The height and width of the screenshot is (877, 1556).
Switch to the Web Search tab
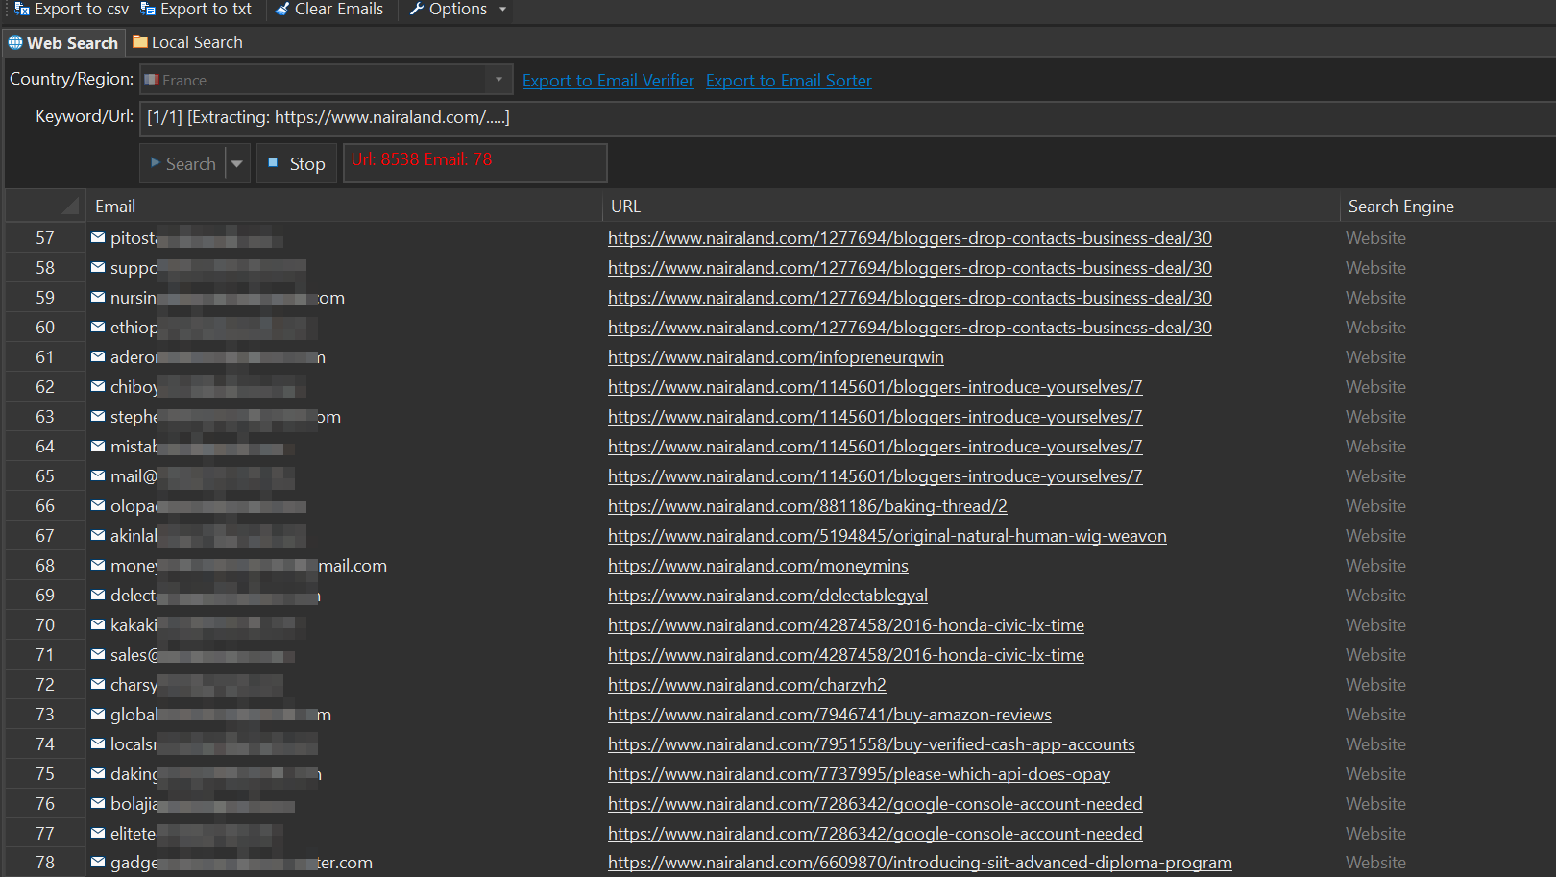tap(63, 42)
